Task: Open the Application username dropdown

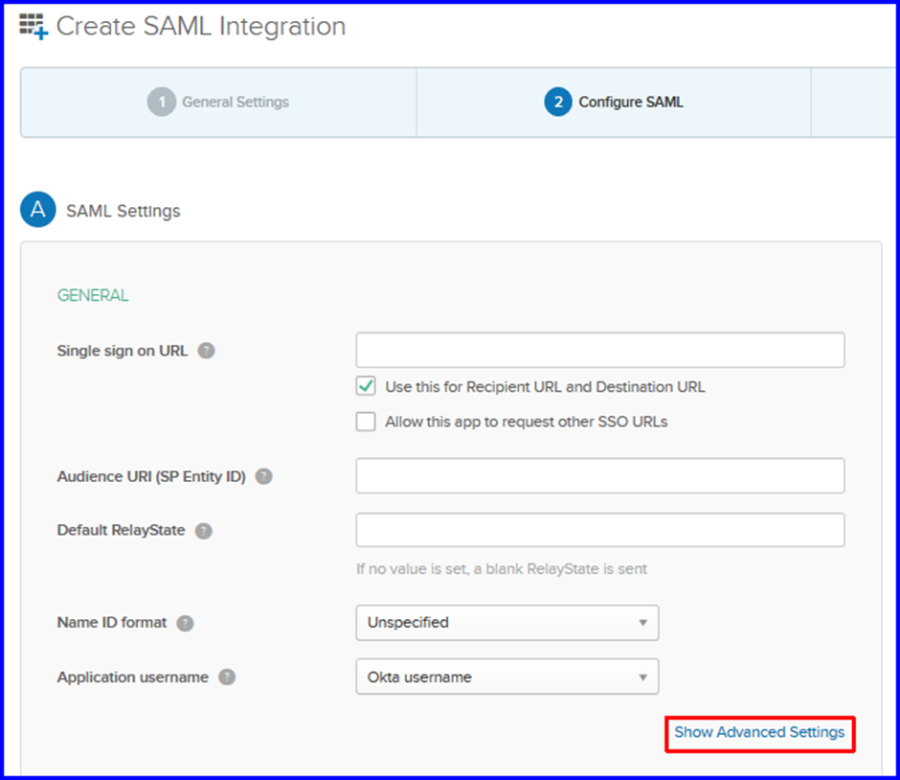Action: click(507, 677)
